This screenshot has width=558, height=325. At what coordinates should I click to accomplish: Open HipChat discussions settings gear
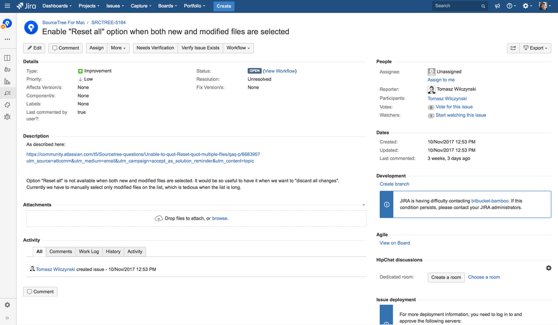pyautogui.click(x=549, y=268)
